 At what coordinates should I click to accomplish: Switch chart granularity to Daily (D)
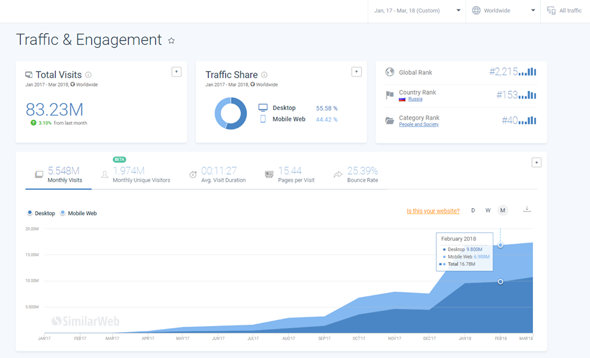click(473, 211)
